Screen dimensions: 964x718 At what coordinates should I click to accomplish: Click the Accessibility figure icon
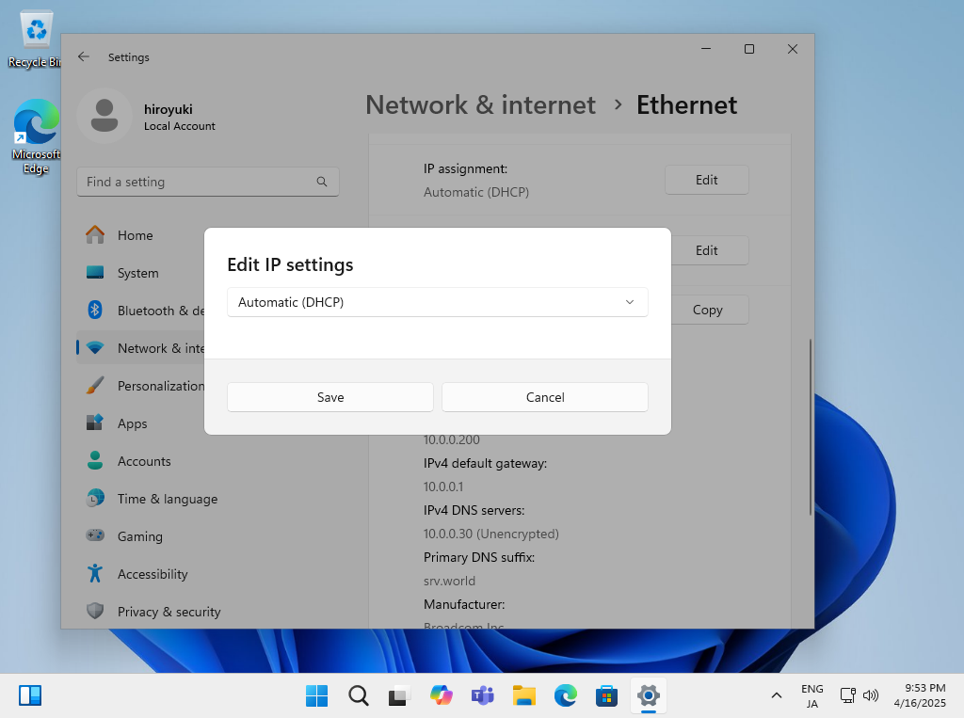tap(95, 573)
